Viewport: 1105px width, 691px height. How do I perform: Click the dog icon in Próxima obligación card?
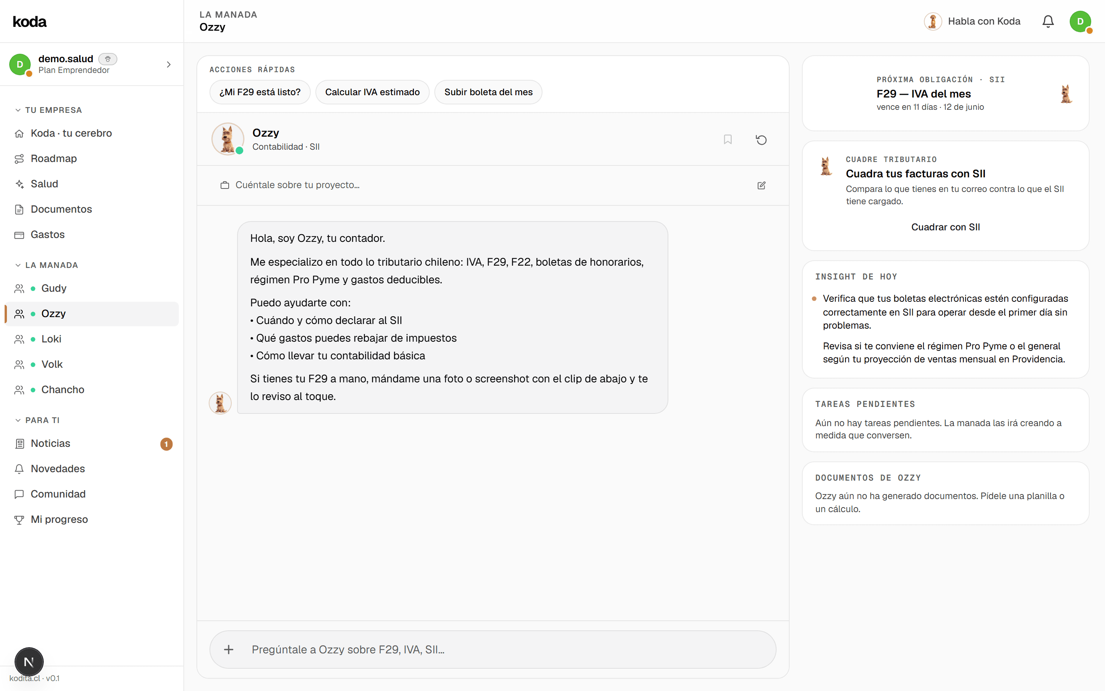[x=1066, y=94]
